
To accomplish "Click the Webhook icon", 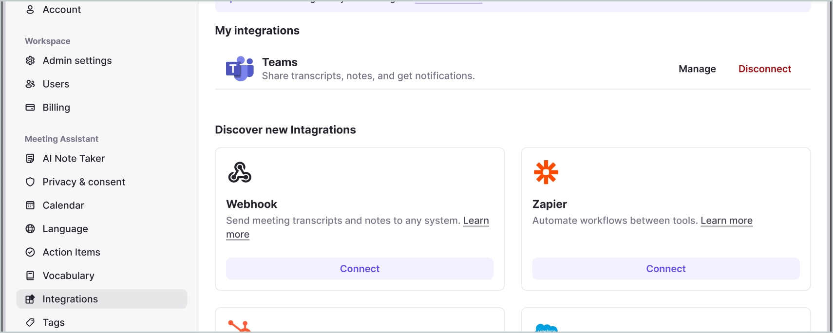I will 240,172.
